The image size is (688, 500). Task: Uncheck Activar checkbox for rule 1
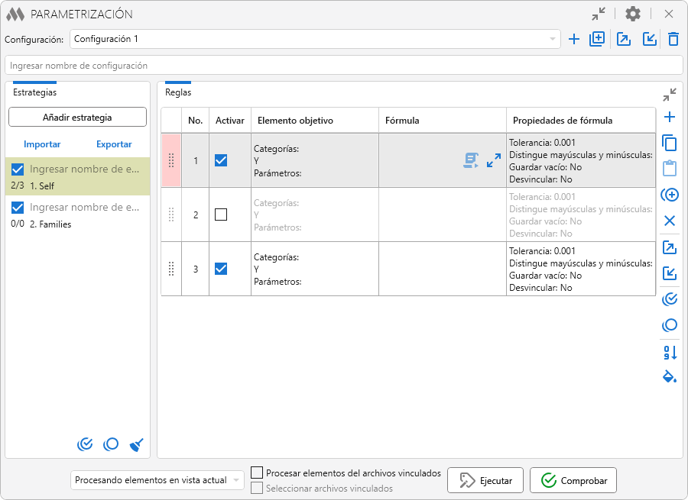point(221,160)
